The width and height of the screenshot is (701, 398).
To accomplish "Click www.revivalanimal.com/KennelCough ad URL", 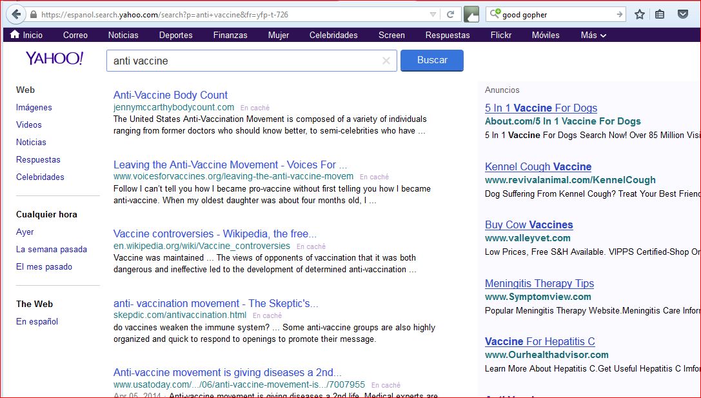I will pyautogui.click(x=570, y=180).
